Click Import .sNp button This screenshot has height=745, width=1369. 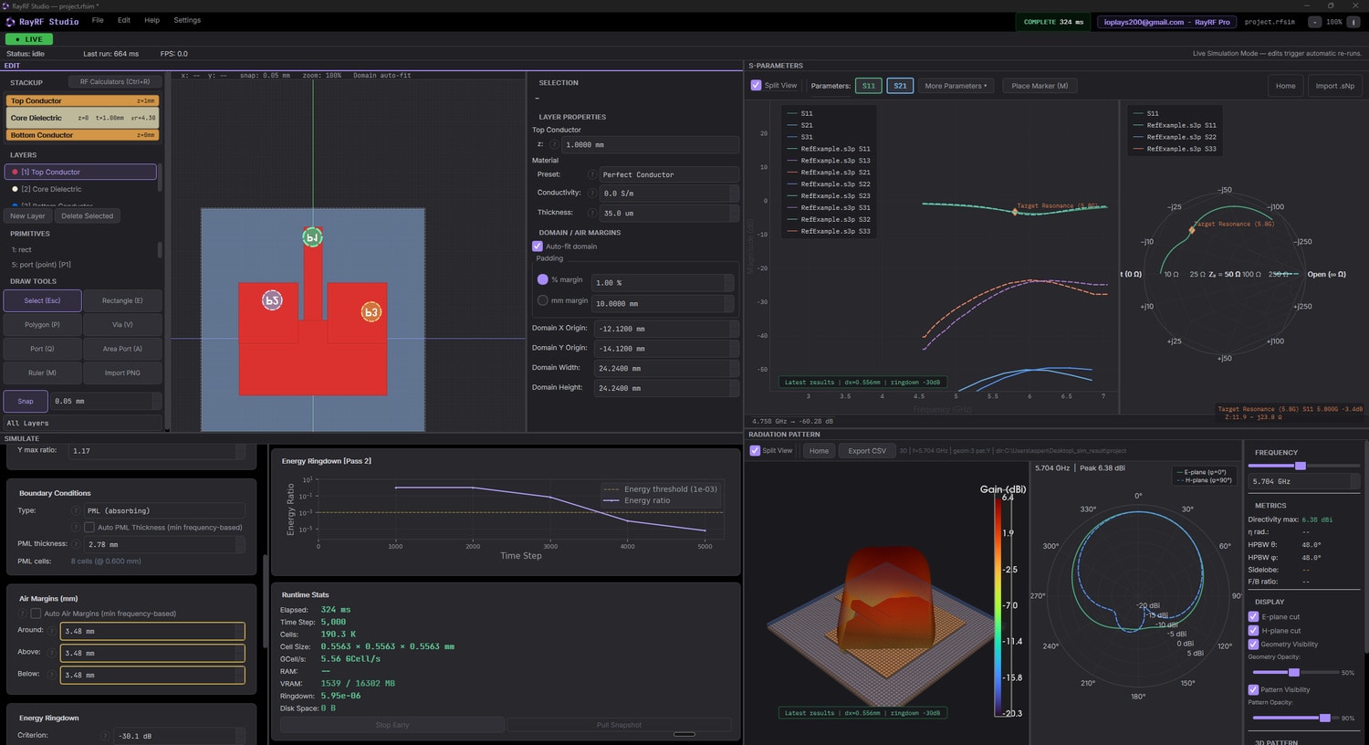point(1334,86)
